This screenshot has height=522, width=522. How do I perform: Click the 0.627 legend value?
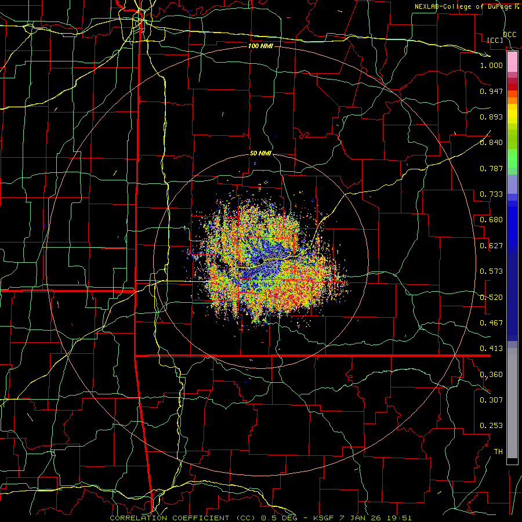point(491,246)
